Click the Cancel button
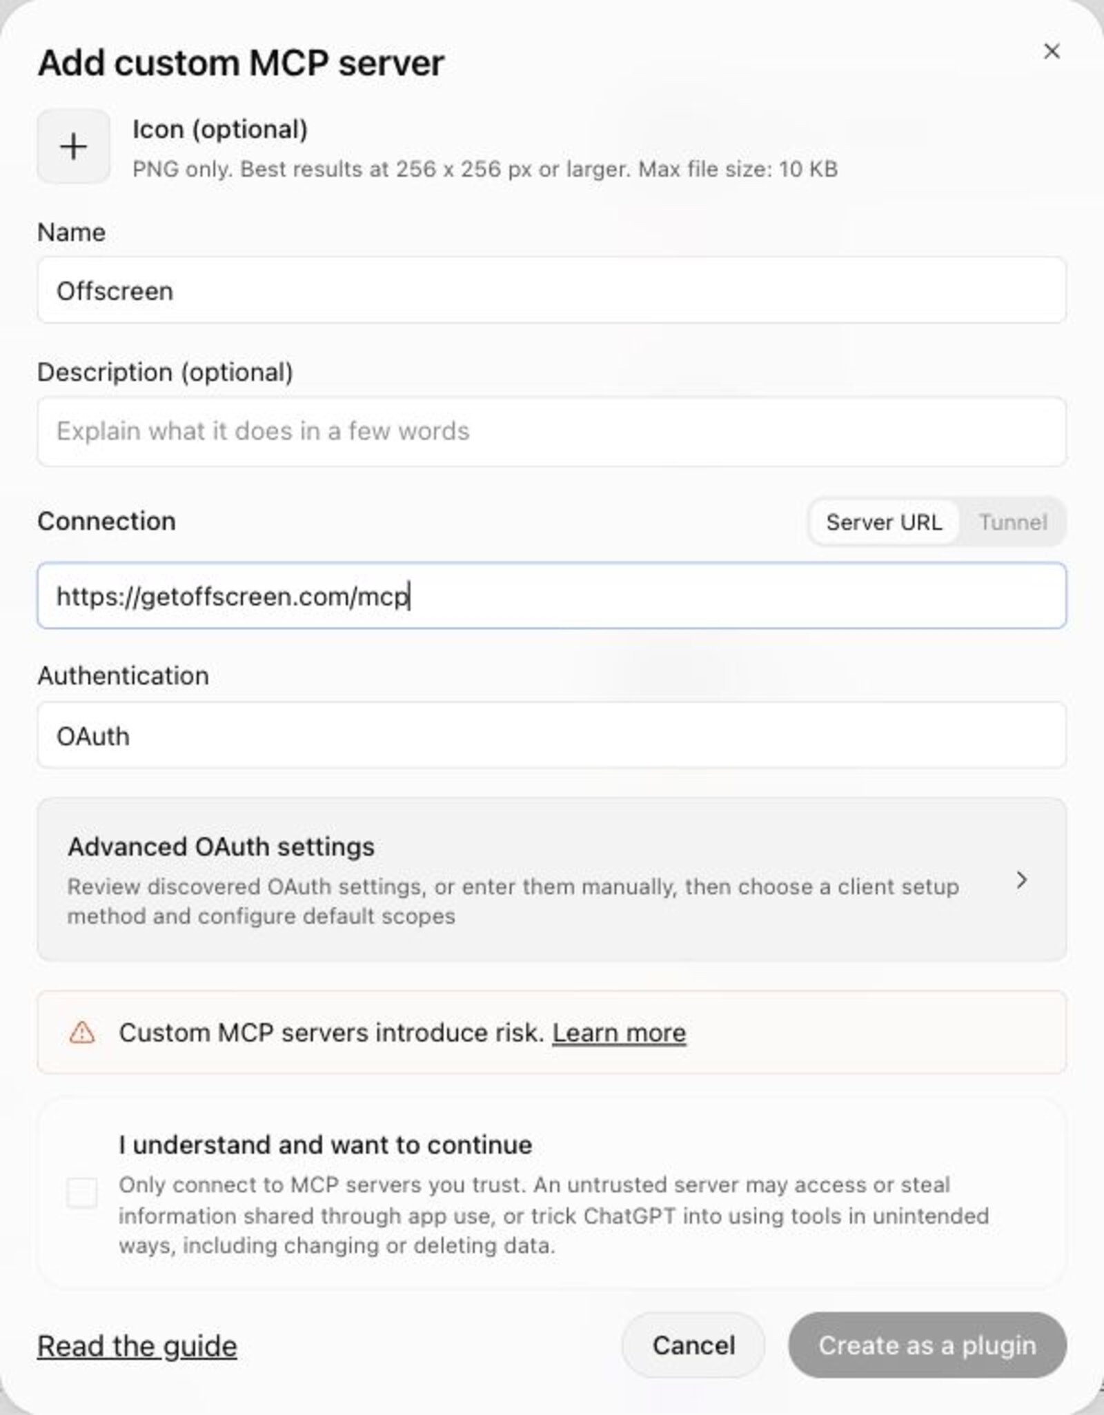The image size is (1104, 1415). (x=693, y=1345)
